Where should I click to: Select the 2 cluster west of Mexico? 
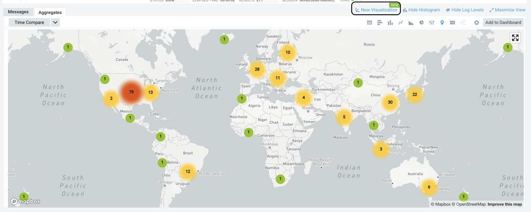(x=111, y=98)
